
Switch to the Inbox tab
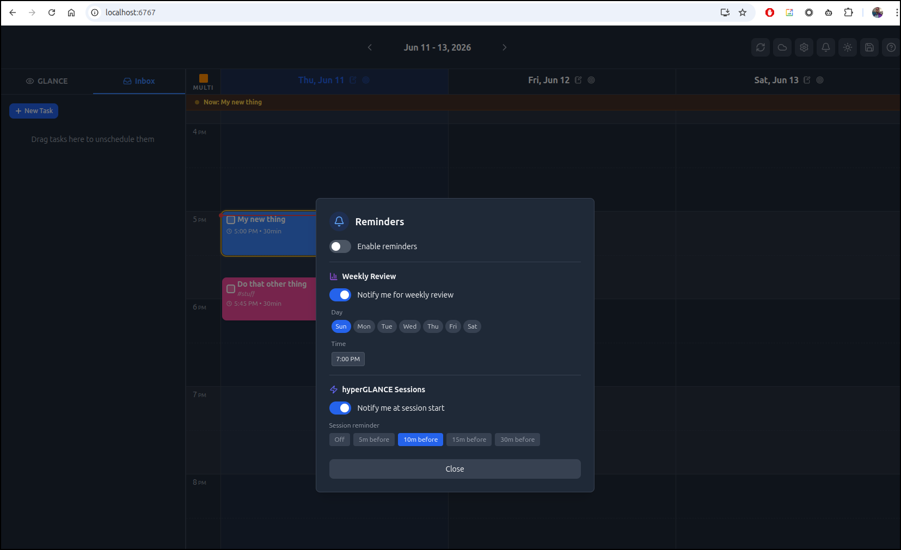coord(139,81)
